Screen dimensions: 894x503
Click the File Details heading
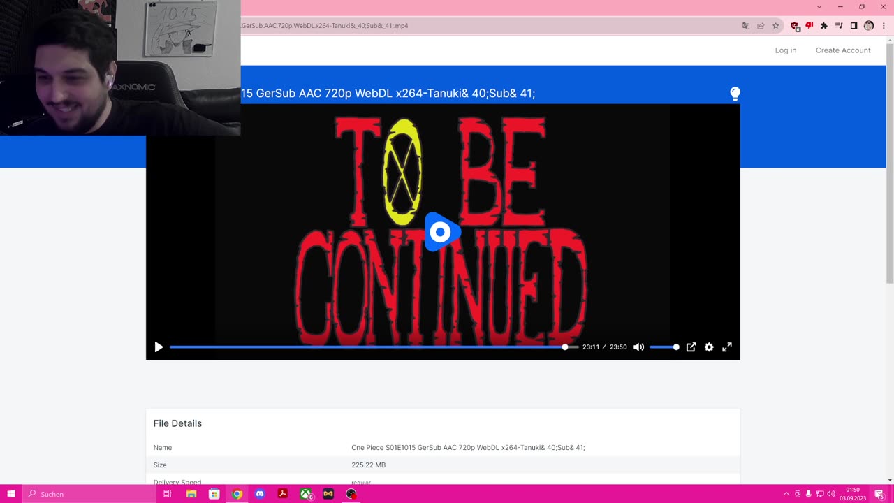[x=177, y=423]
